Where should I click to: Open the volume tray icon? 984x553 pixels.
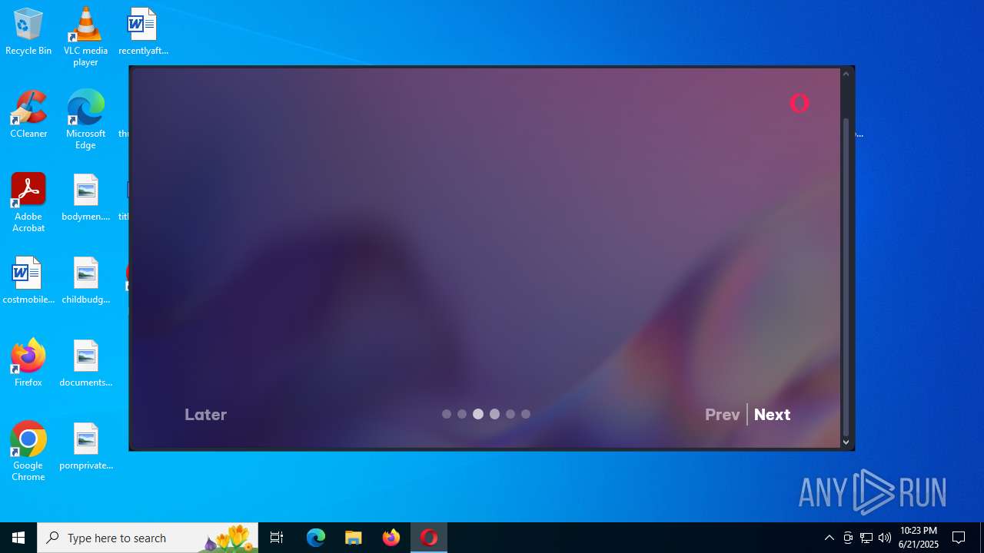pyautogui.click(x=885, y=538)
